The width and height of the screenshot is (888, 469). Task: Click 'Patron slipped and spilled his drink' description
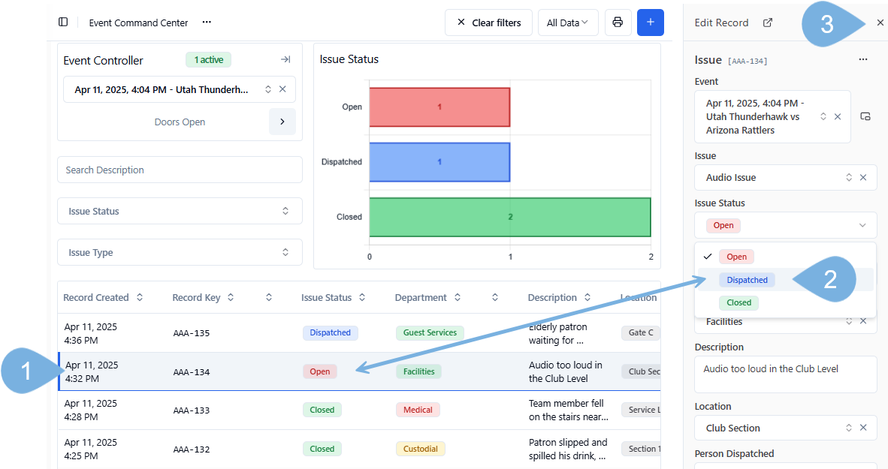[568, 449]
